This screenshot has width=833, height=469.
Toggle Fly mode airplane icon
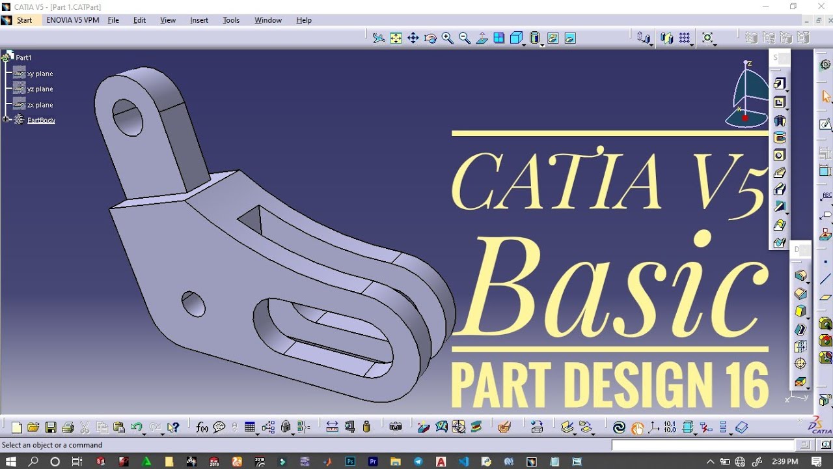(379, 38)
